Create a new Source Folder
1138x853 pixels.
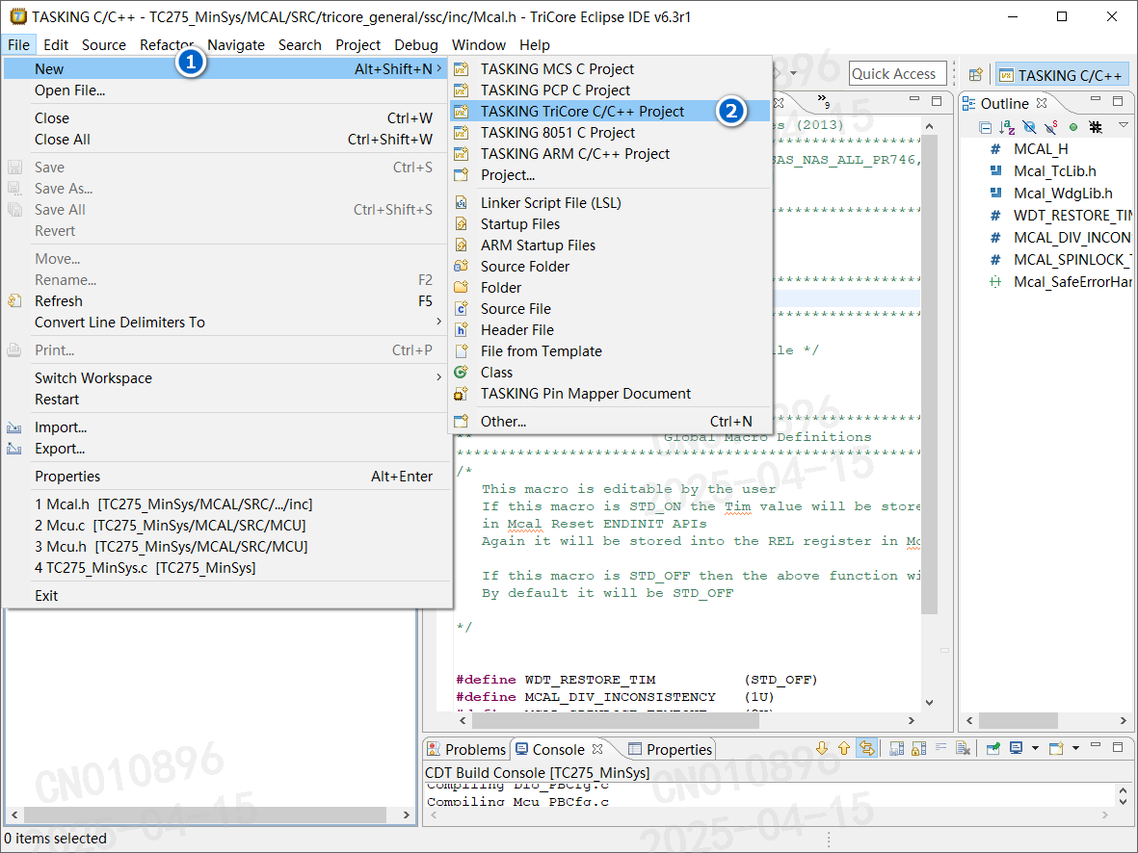pyautogui.click(x=609, y=266)
